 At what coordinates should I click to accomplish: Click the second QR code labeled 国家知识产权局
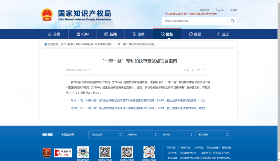pyautogui.click(x=105, y=152)
